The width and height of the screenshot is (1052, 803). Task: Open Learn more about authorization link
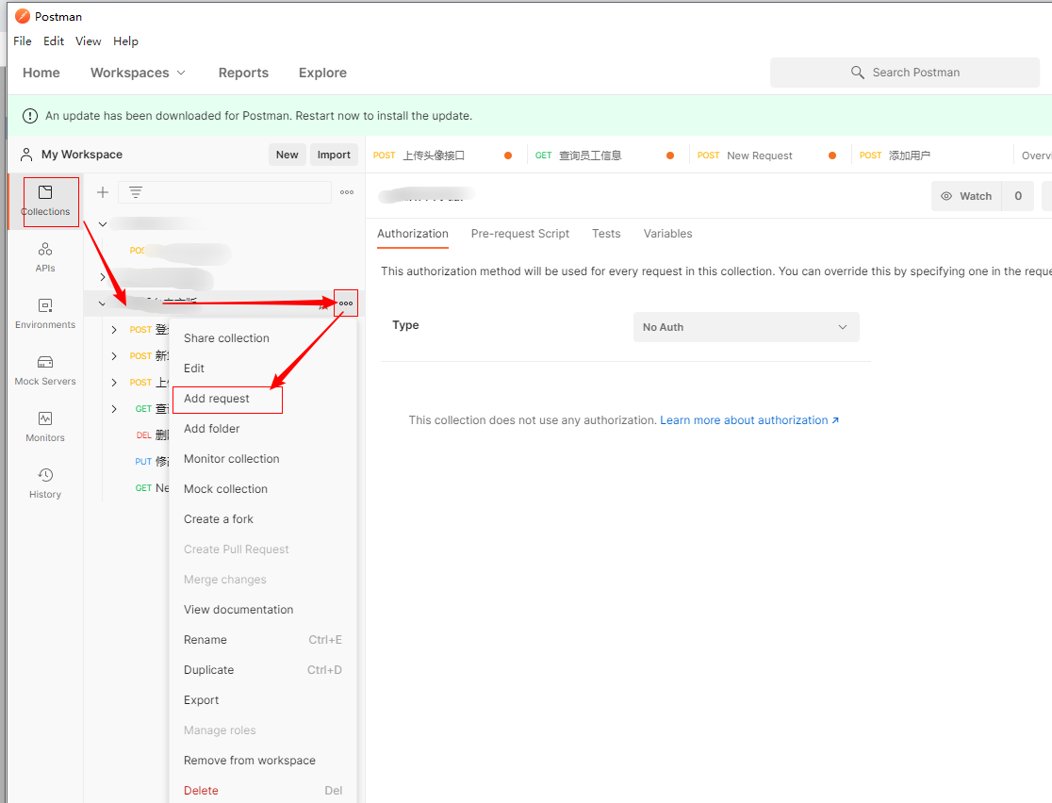pos(749,420)
